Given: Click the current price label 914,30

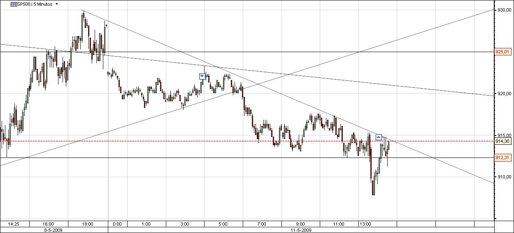Looking at the screenshot, I should (x=503, y=141).
